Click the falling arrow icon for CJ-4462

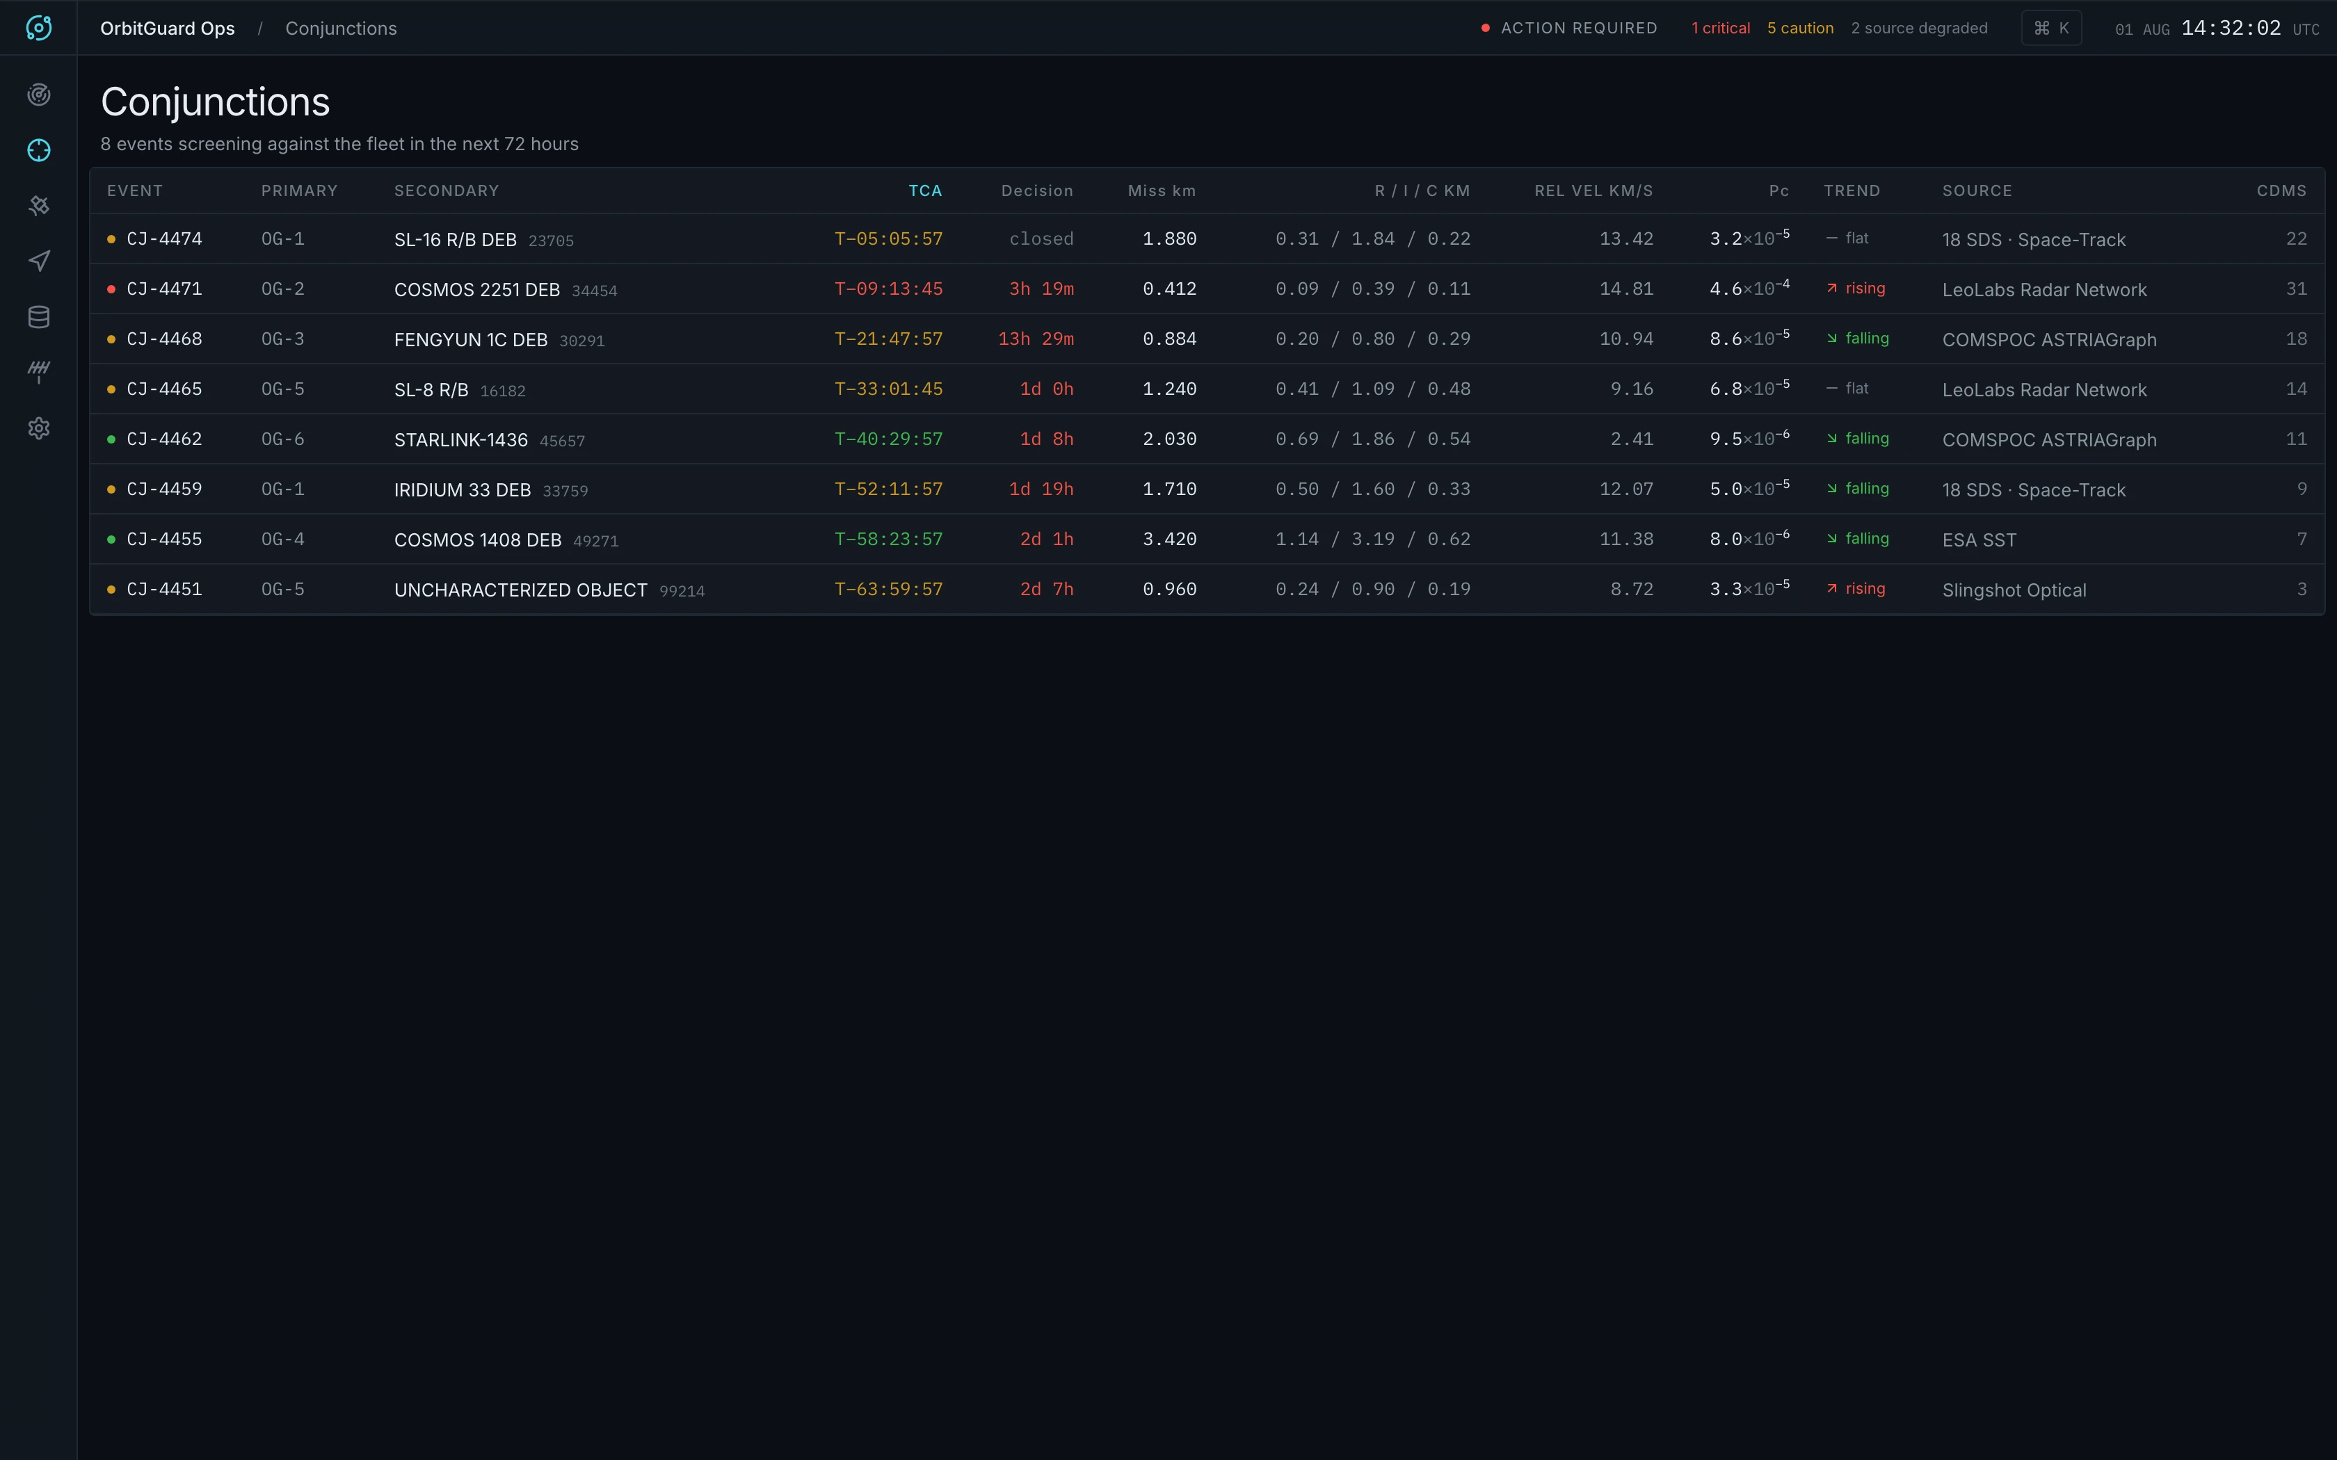[1832, 439]
